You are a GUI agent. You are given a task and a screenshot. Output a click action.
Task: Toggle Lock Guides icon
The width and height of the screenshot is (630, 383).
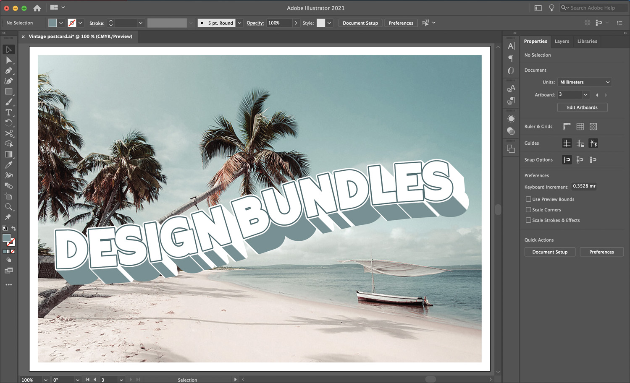point(580,143)
